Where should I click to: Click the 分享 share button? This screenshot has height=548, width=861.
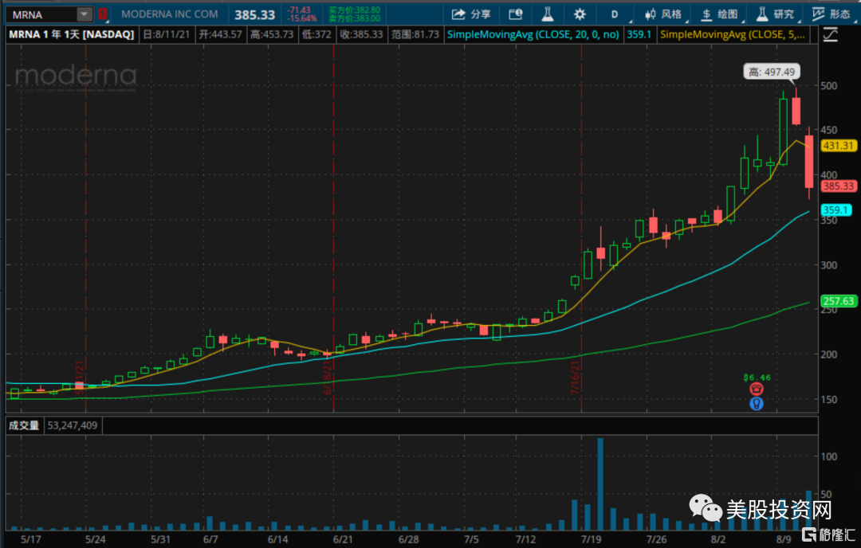471,14
